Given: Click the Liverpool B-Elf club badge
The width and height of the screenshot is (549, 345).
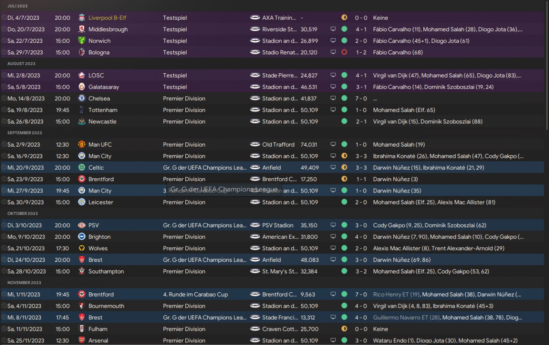Looking at the screenshot, I should point(81,18).
